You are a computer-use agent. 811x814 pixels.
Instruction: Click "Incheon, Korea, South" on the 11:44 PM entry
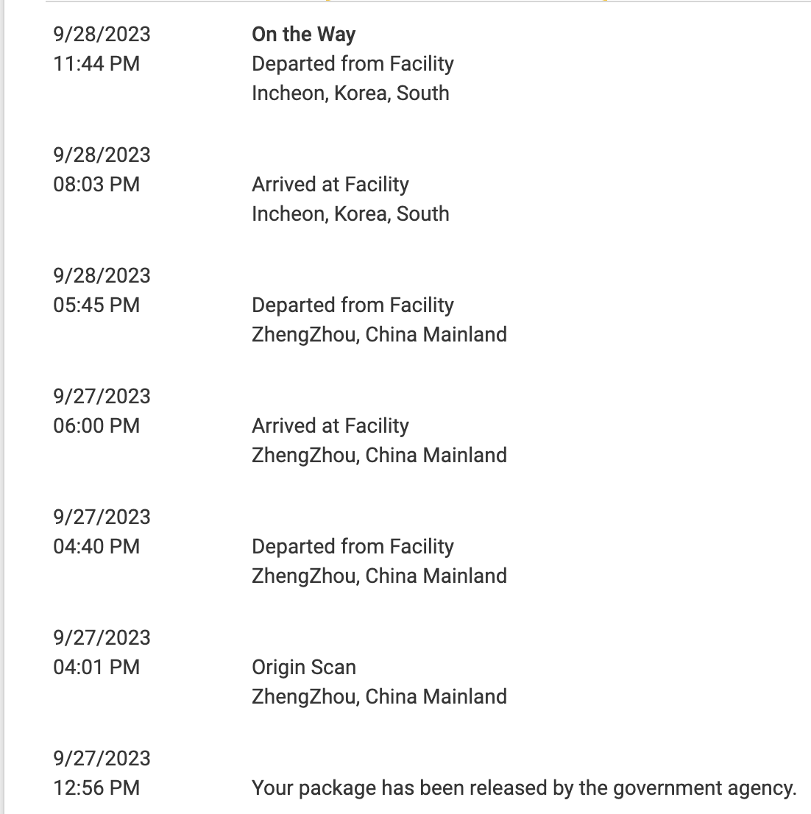tap(350, 93)
